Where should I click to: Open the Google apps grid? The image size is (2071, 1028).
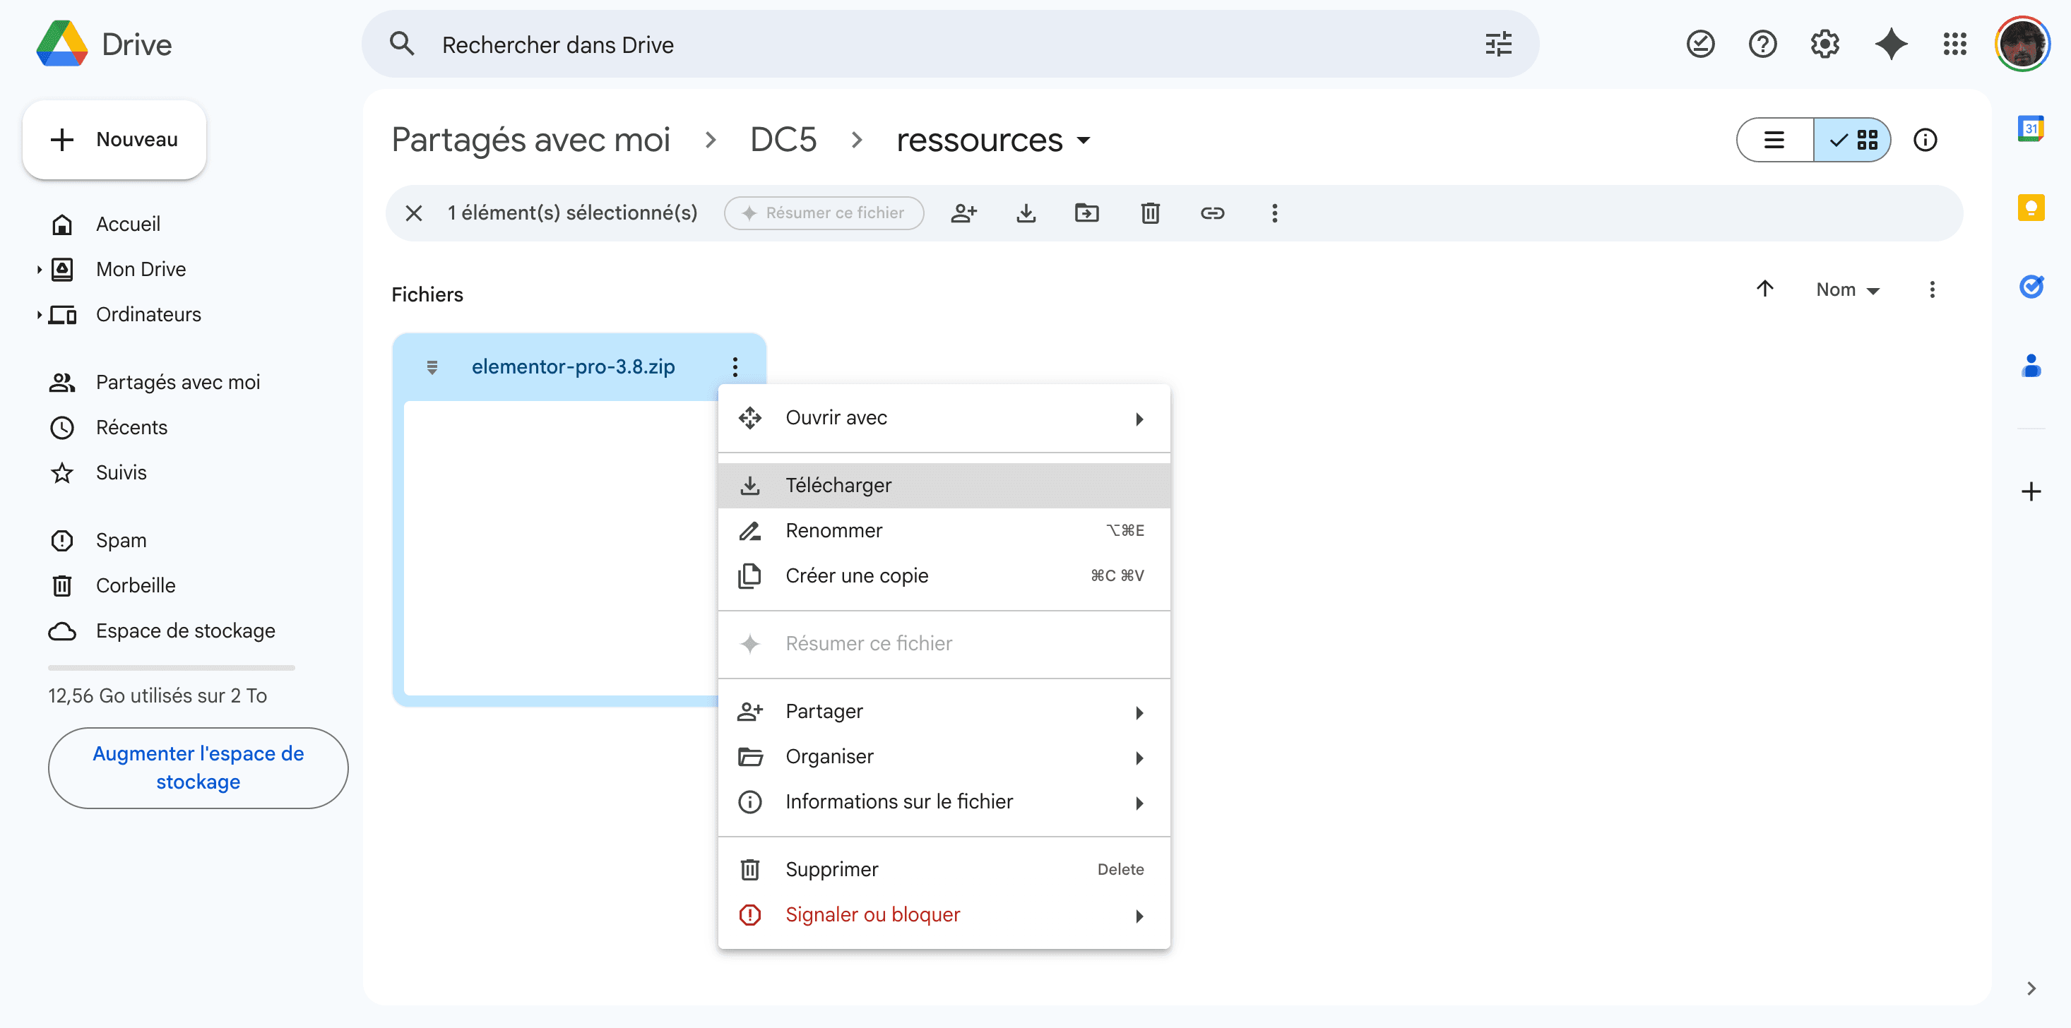pyautogui.click(x=1954, y=44)
